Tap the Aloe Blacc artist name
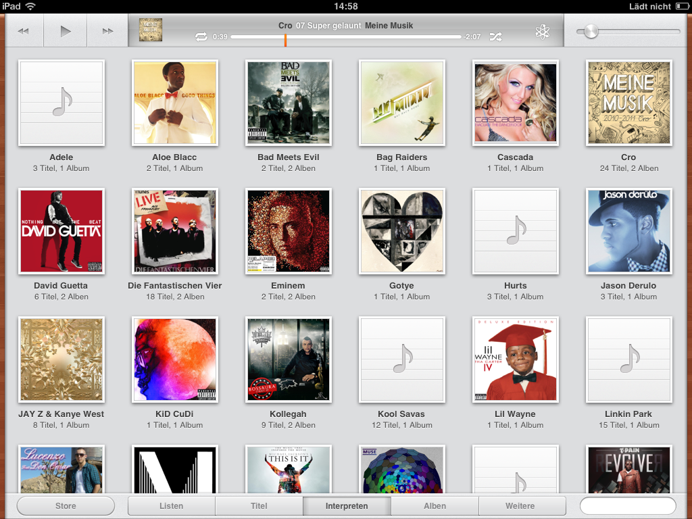Image resolution: width=692 pixels, height=519 pixels. tap(174, 157)
